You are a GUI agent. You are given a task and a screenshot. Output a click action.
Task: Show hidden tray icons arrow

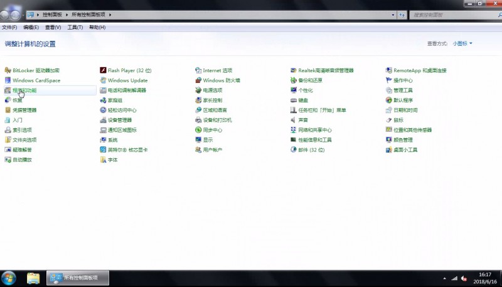point(444,278)
